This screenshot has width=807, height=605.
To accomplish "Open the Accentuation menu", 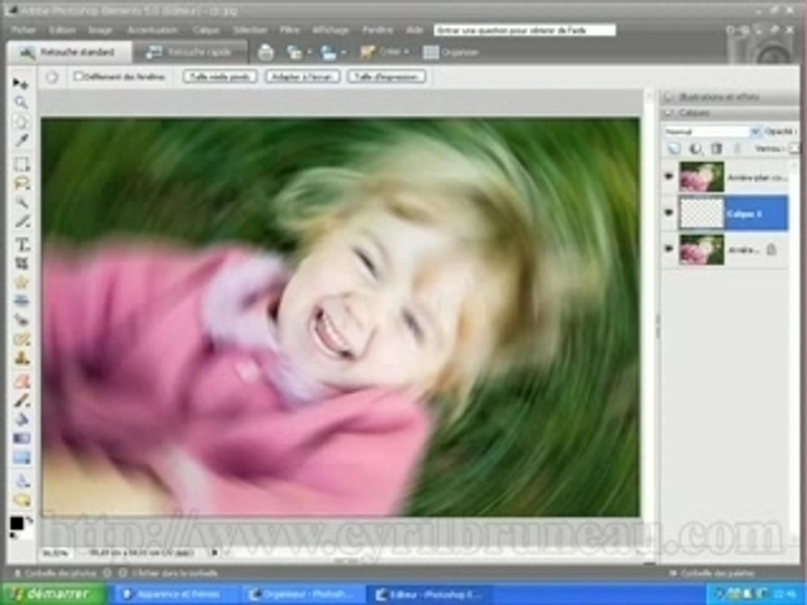I will click(x=152, y=30).
